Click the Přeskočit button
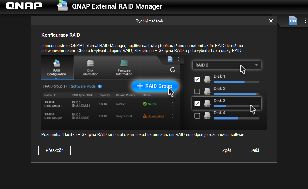The height and width of the screenshot is (189, 308). pos(54,150)
